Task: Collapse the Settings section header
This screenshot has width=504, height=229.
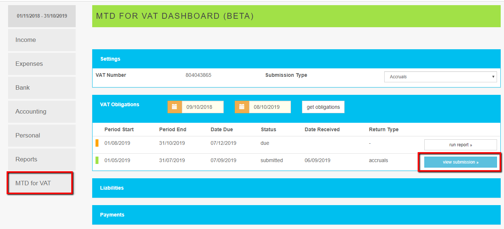Action: point(296,59)
